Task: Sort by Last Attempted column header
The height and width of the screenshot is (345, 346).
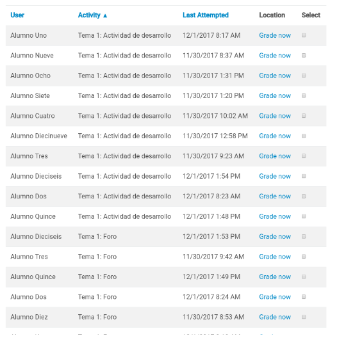Action: click(206, 15)
